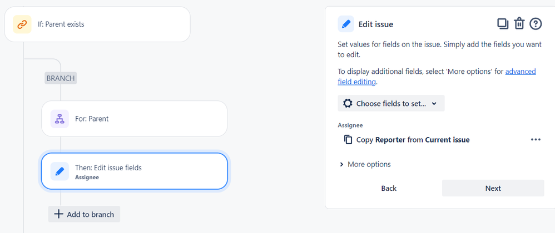Click the purple hierarchy icon in For: Parent
The height and width of the screenshot is (233, 555).
tap(60, 119)
